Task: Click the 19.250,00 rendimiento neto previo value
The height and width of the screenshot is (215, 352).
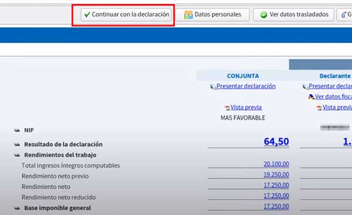Action: (276, 174)
